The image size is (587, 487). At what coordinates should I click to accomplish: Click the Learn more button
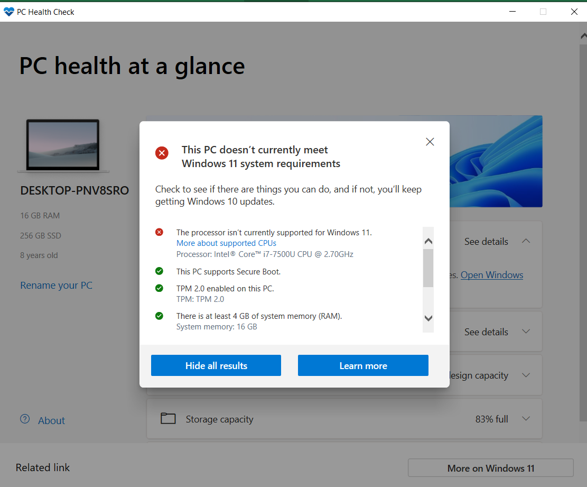coord(363,365)
